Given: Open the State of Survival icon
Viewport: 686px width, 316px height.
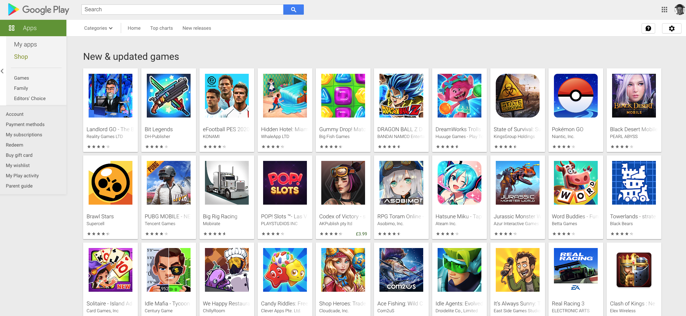Looking at the screenshot, I should coord(518,96).
